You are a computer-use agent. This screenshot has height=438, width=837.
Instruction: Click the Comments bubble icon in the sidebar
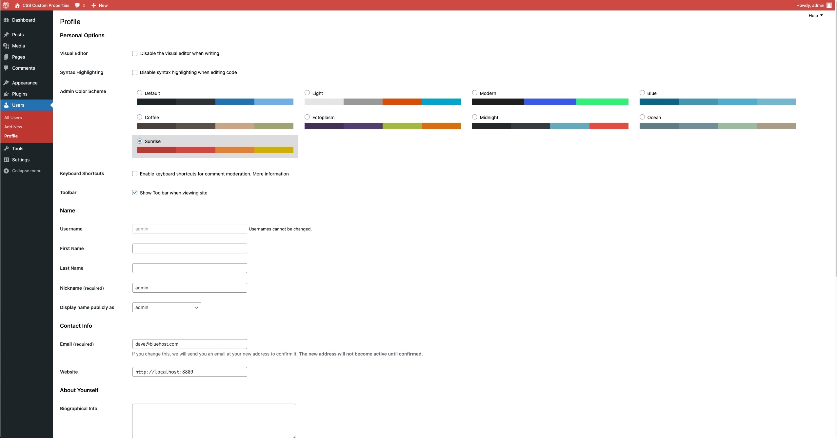point(7,68)
